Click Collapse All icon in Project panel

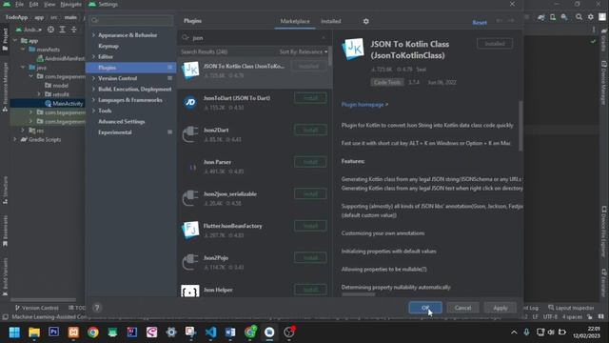coord(74,30)
